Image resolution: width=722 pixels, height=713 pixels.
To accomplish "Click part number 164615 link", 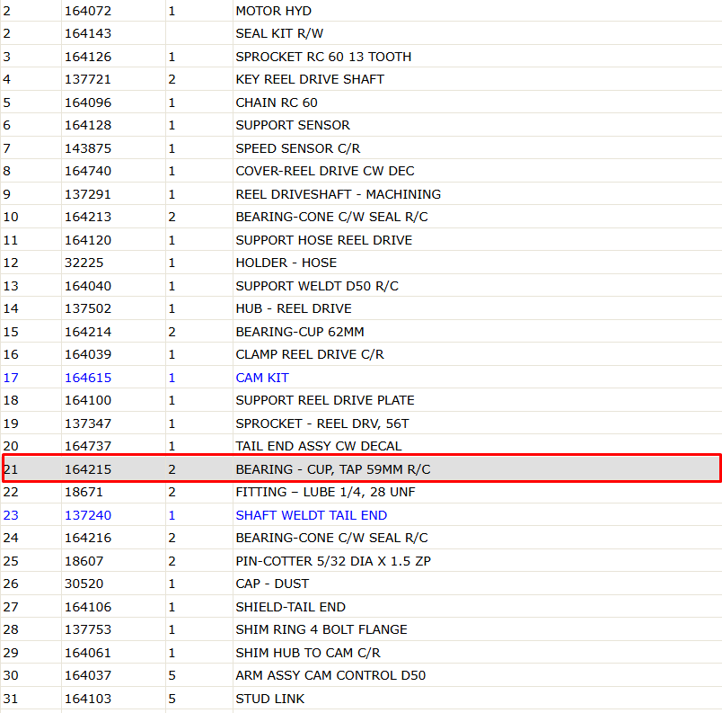I will click(x=88, y=378).
